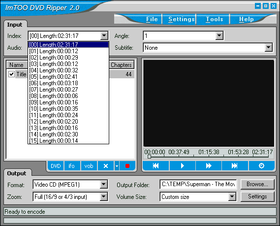Click the vob file button

(x=89, y=166)
